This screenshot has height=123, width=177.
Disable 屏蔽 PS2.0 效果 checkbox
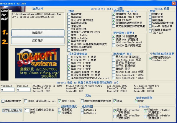(69, 69)
